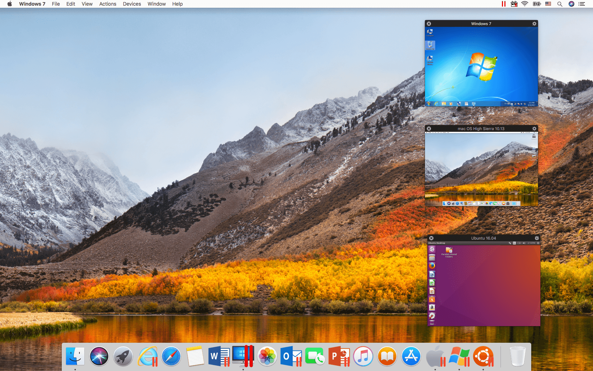Click the macOS High Sierra VM preview
Screen dimensions: 593x371
(x=481, y=169)
